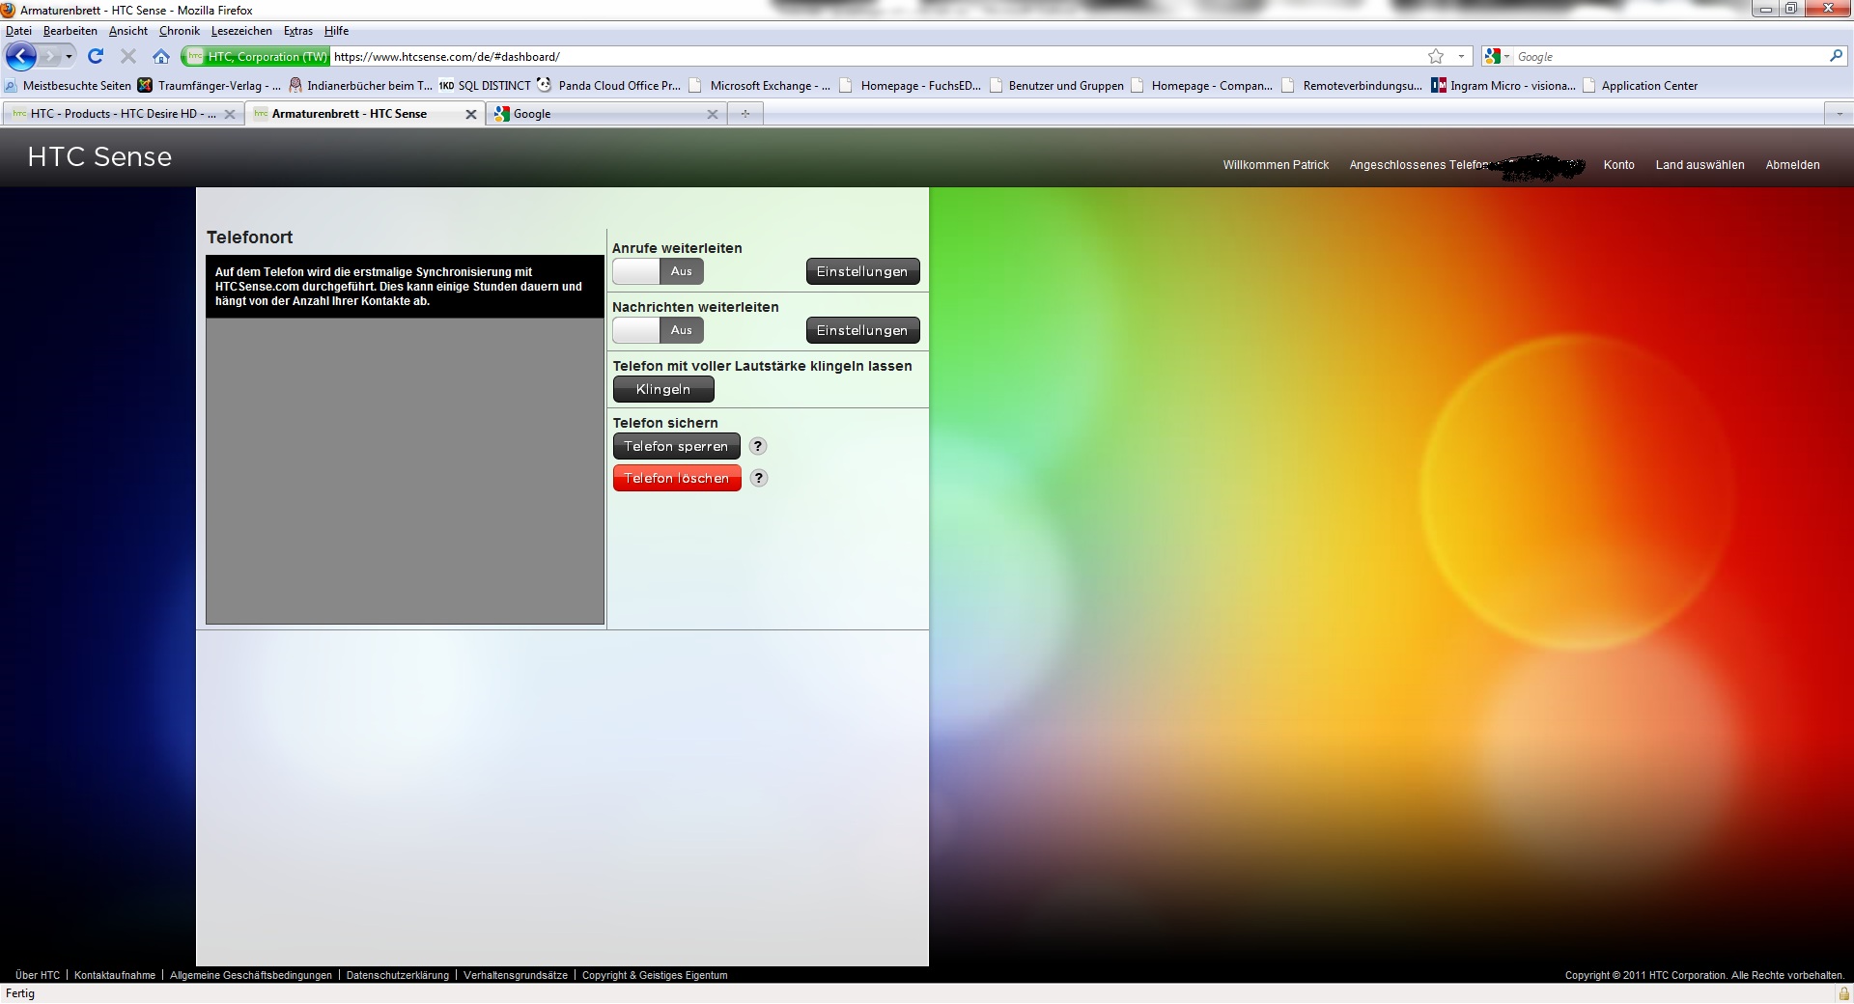This screenshot has width=1854, height=1004.
Task: Close the Google tab
Action: pos(713,114)
